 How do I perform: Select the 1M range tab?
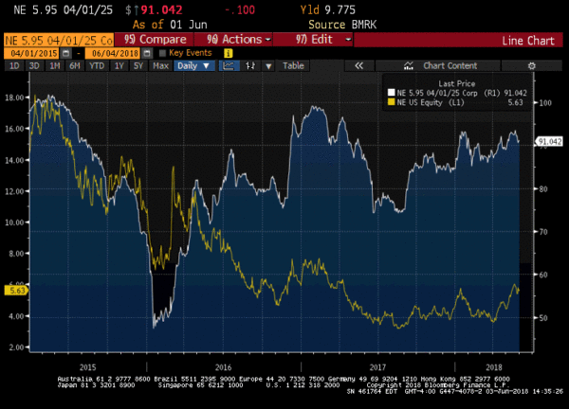coord(54,66)
